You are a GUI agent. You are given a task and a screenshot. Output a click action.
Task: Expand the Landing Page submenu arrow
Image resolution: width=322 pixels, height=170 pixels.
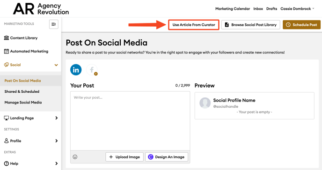(57, 118)
